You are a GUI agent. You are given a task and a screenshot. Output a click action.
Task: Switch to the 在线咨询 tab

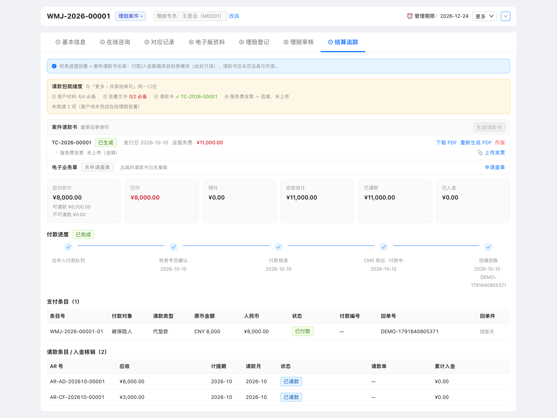115,42
